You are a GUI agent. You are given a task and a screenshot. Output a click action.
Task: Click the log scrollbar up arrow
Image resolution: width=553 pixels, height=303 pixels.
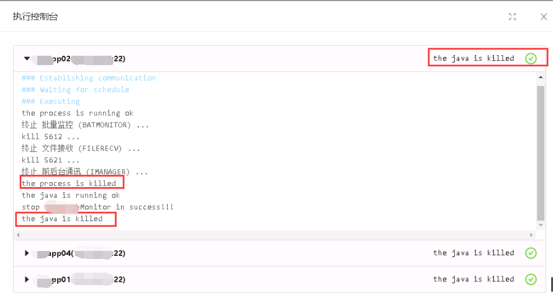tap(541, 77)
